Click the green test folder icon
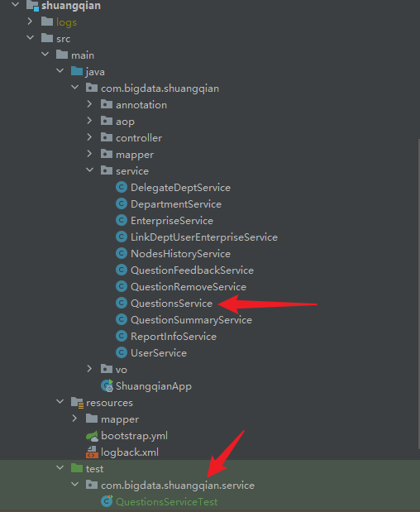Image resolution: width=420 pixels, height=512 pixels. point(77,468)
